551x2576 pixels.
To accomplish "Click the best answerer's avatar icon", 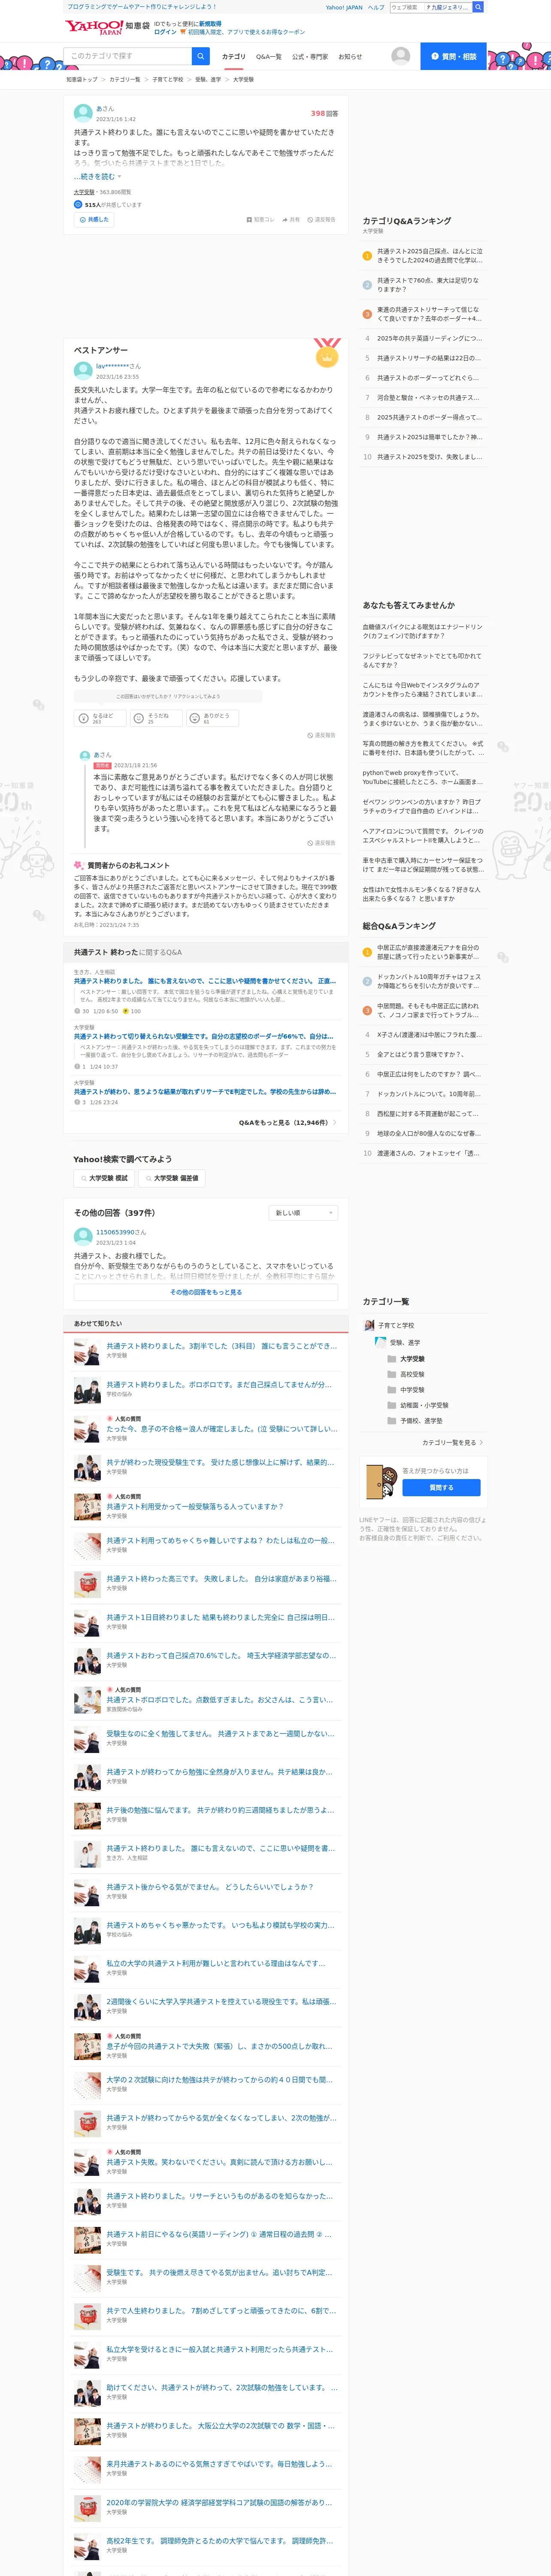I will [83, 370].
